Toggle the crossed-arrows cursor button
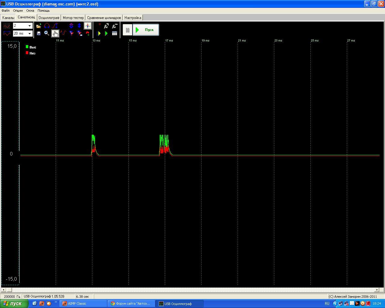 88,26
